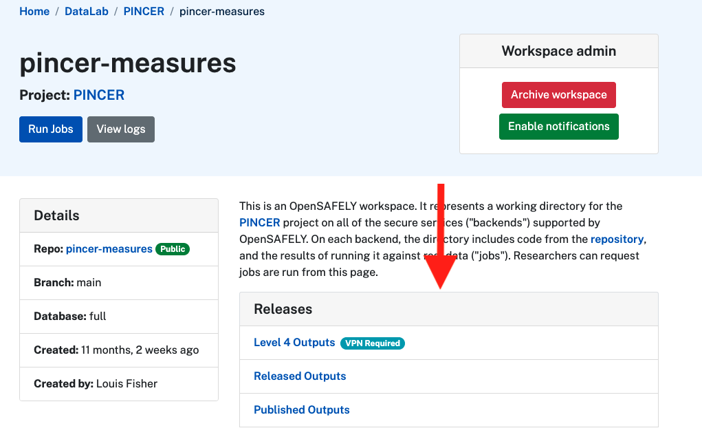The image size is (702, 437).
Task: Click the Run Jobs button
Action: pos(50,129)
